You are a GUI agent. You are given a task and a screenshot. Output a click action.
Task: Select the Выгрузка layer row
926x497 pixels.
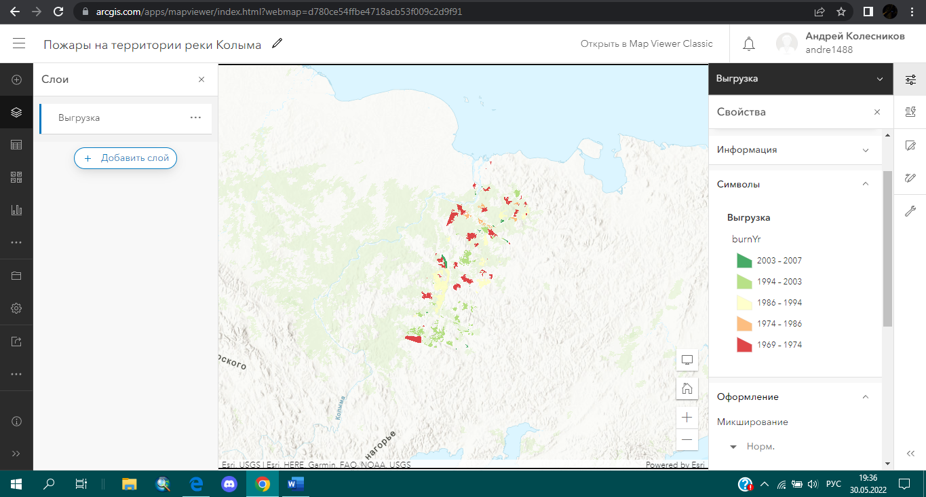tap(126, 118)
